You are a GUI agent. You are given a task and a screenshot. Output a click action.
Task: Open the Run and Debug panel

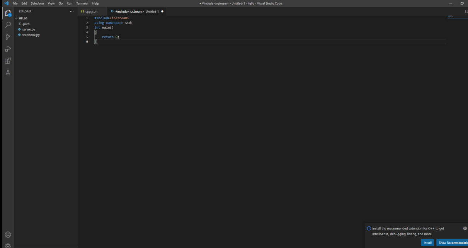pos(8,48)
